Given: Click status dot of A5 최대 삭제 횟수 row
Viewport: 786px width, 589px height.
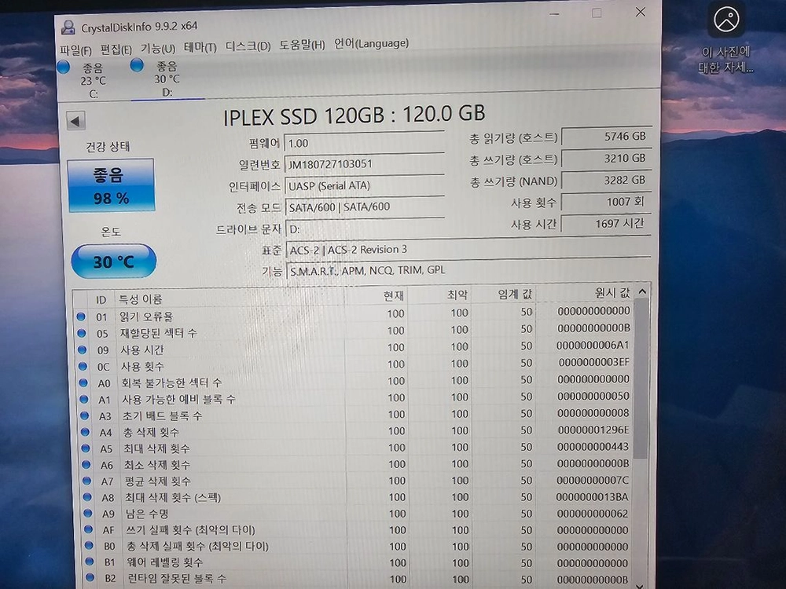Looking at the screenshot, I should tap(86, 448).
